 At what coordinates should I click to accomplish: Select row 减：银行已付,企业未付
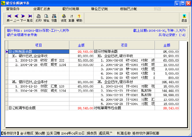pos(39,82)
